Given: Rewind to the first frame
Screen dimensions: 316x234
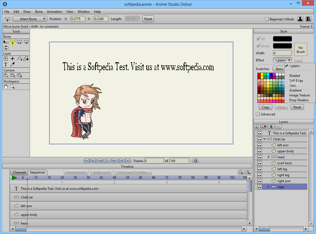Looking at the screenshot, I should [x=87, y=161].
